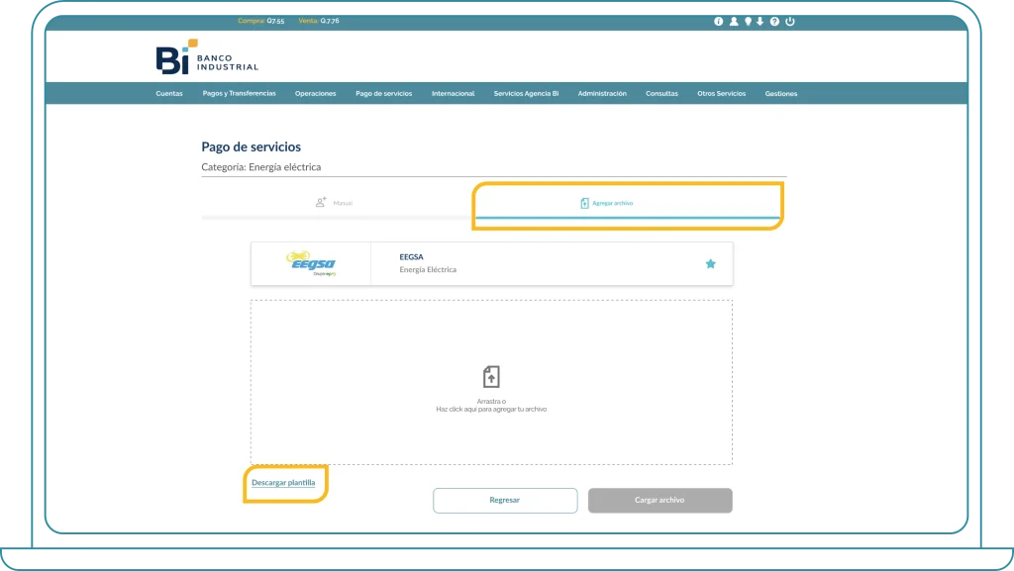Expand the Operaciones menu
The width and height of the screenshot is (1014, 571).
click(315, 94)
